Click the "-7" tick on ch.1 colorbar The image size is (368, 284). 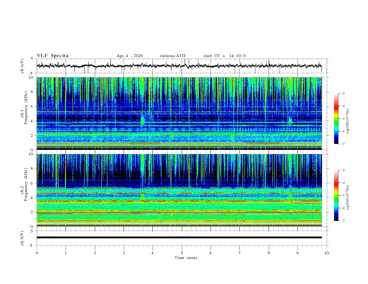point(342,144)
